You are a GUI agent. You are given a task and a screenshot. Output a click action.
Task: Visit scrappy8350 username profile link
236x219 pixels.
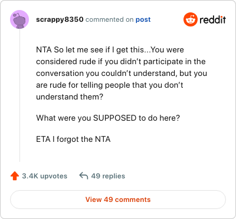(x=60, y=19)
